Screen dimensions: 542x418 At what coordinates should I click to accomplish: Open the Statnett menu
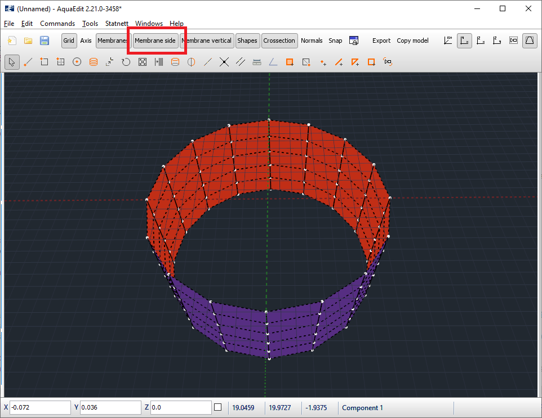pos(117,24)
